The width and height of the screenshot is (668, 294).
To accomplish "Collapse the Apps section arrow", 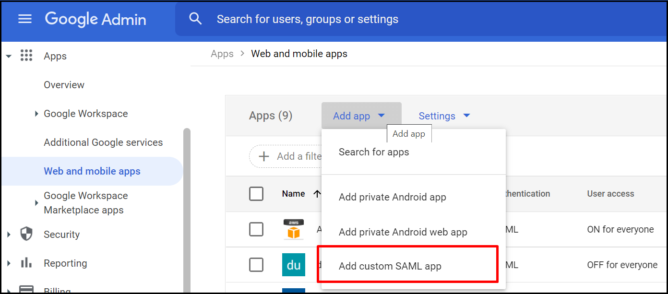I will pyautogui.click(x=9, y=56).
